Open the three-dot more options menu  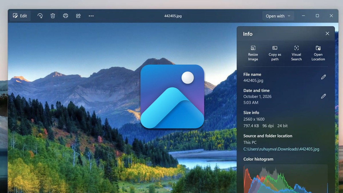(x=91, y=16)
